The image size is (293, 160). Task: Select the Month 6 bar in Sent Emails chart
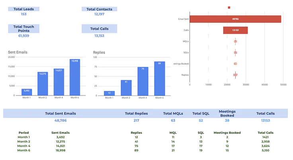tap(75, 77)
